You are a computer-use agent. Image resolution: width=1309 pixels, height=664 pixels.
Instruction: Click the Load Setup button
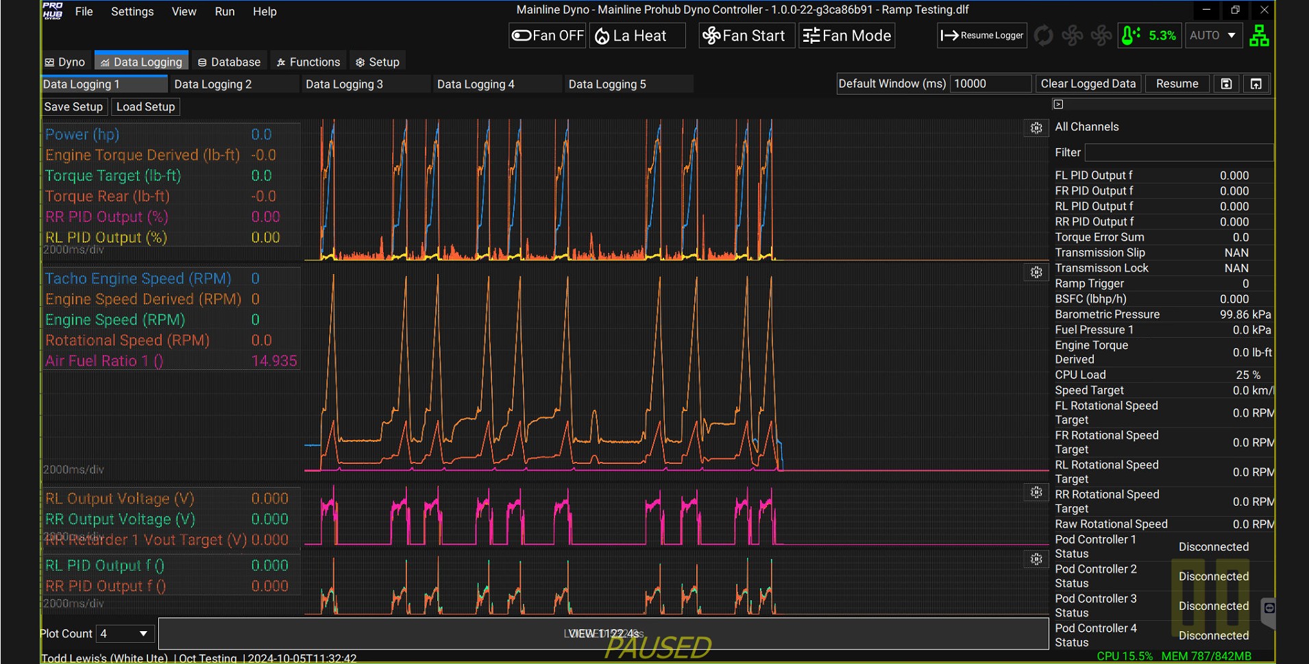pos(145,107)
